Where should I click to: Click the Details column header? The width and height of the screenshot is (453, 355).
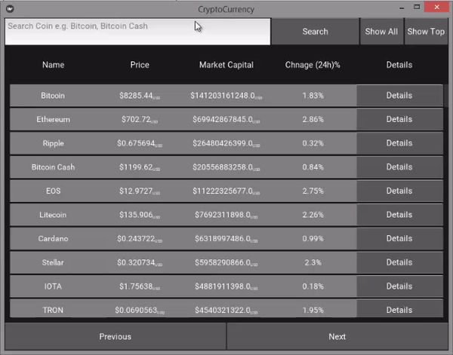(399, 65)
